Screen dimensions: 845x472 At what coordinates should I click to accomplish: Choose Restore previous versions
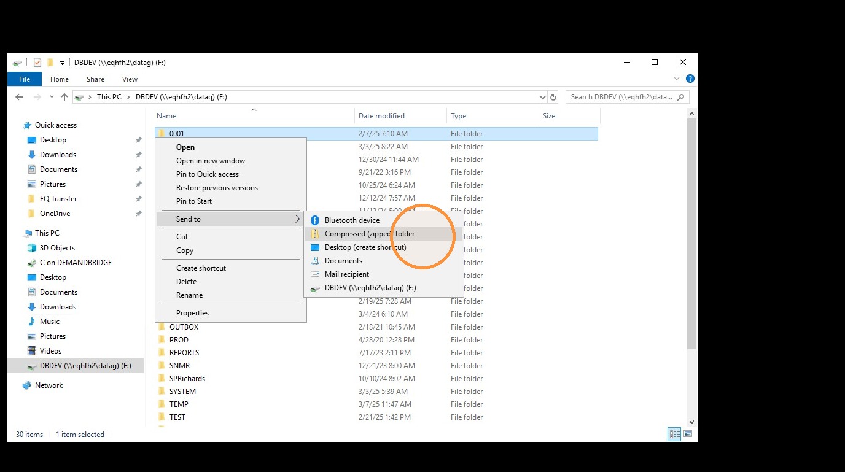[230, 188]
